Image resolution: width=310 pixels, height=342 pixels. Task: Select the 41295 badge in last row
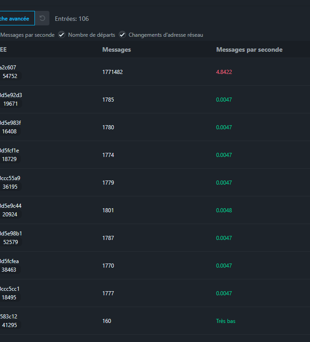pos(10,325)
